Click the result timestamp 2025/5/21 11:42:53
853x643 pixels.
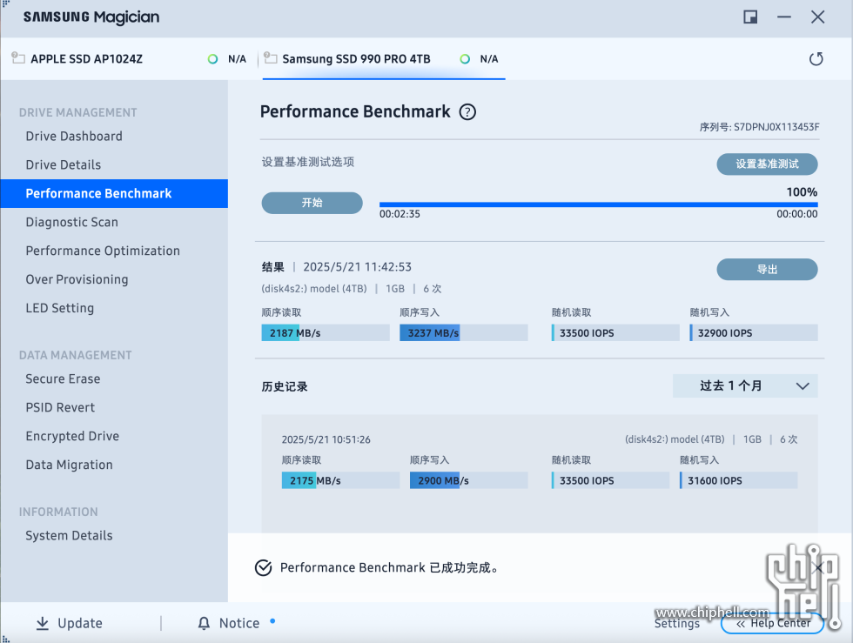point(357,267)
